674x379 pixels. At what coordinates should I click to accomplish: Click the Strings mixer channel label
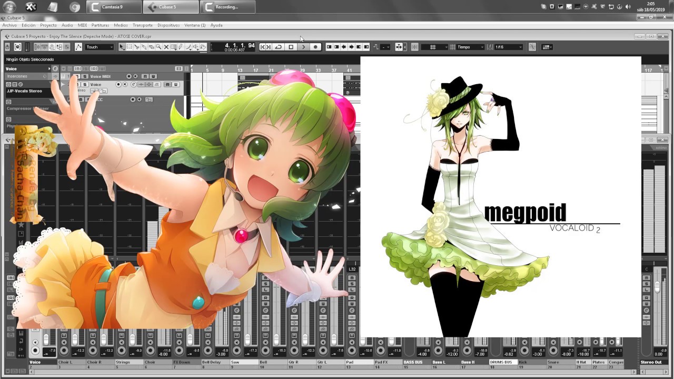pyautogui.click(x=129, y=362)
